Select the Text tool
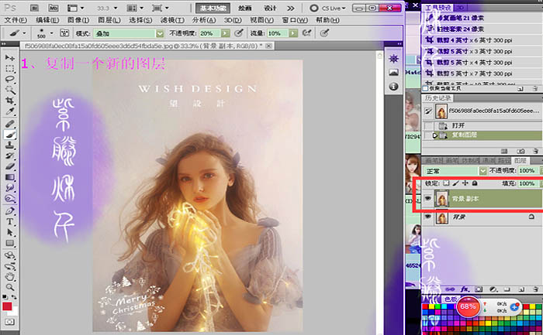This screenshot has width=543, height=335. coord(9,221)
